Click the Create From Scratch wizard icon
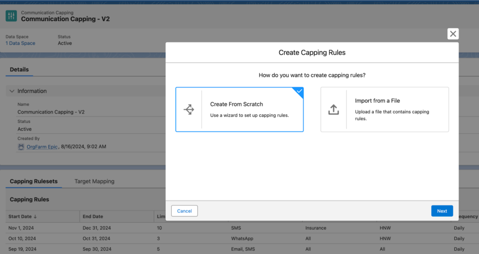 tap(189, 109)
